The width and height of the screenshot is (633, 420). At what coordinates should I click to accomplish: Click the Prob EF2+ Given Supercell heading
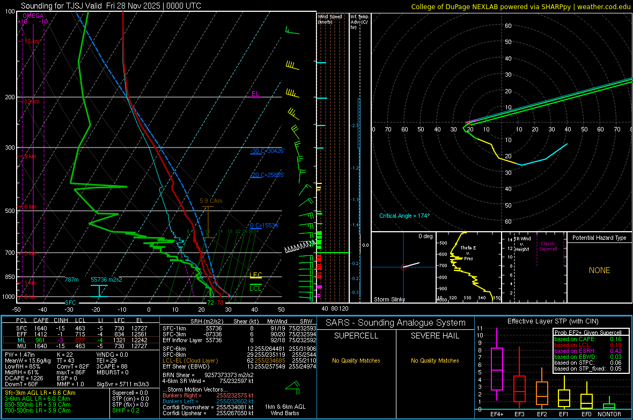(x=588, y=333)
